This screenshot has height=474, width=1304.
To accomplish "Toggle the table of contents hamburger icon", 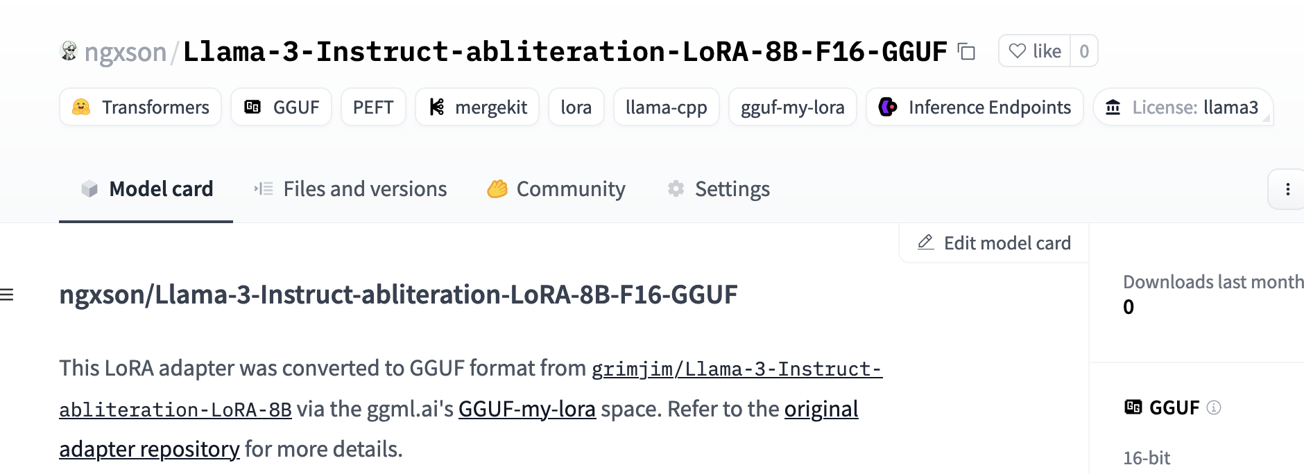I will (x=7, y=295).
